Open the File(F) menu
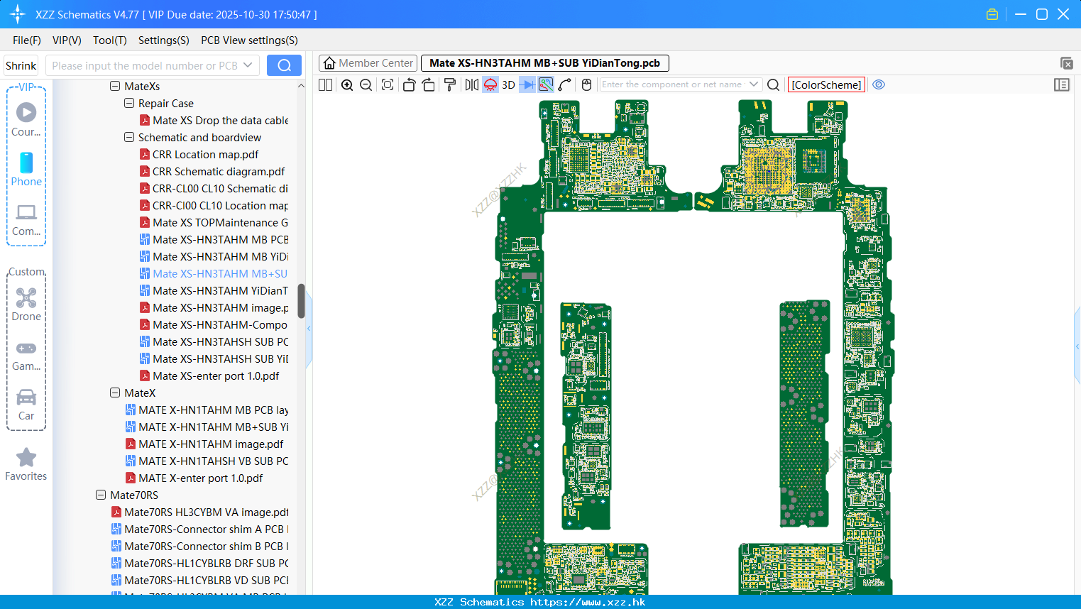Viewport: 1081px width, 609px height. coord(27,40)
